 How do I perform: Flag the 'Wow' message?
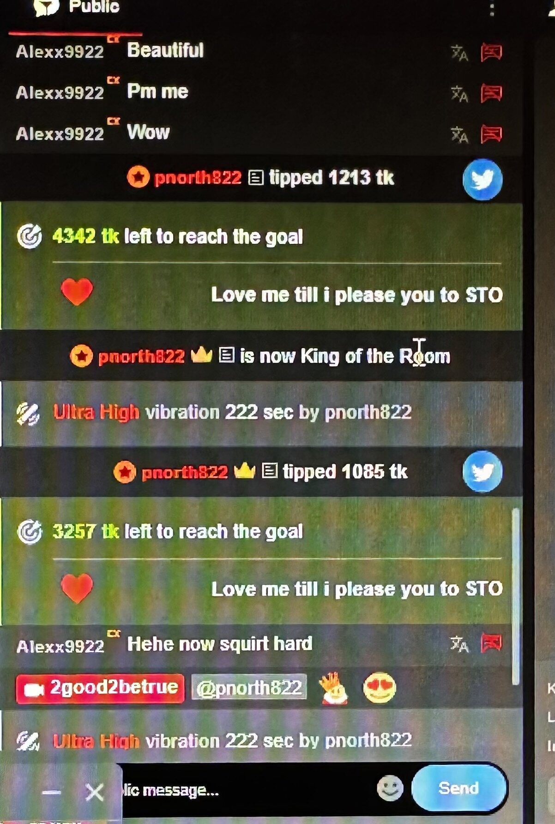pos(491,134)
